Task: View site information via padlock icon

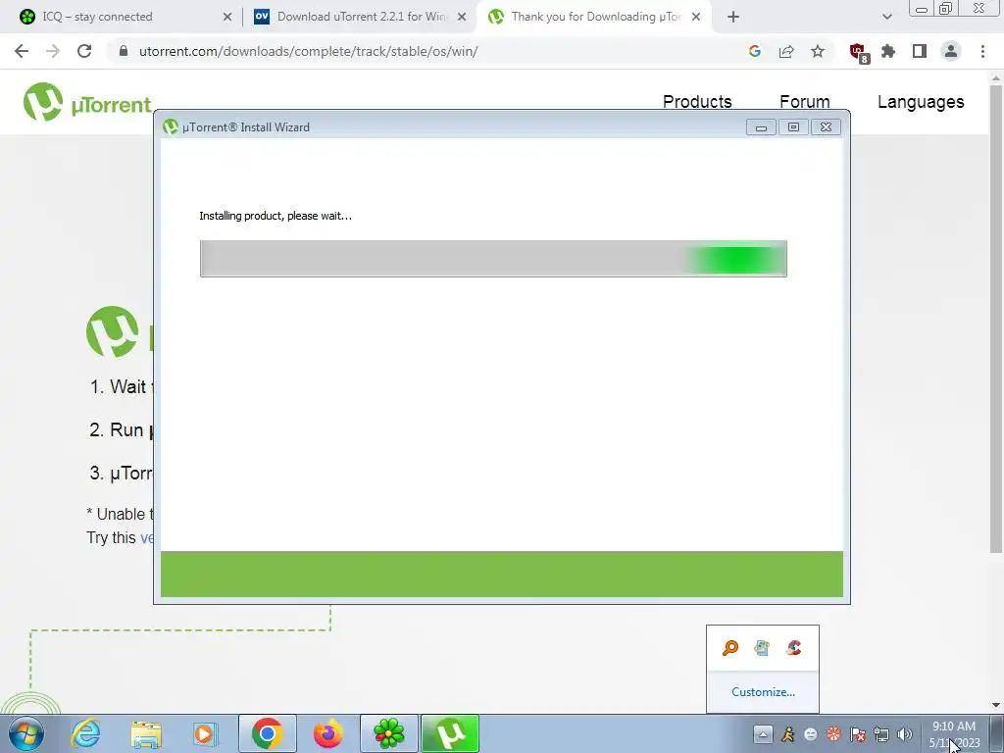Action: [124, 51]
